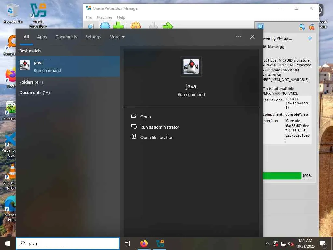
Task: Expand Documents (1+) results group
Action: (x=34, y=93)
